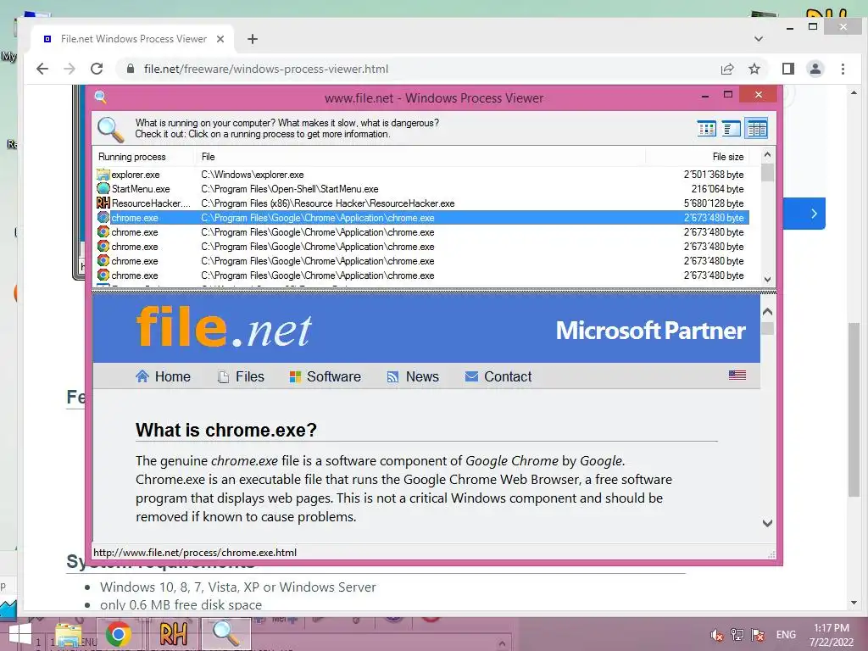Viewport: 868px width, 651px height.
Task: Select the StartMenu.exe process row
Action: pyautogui.click(x=421, y=189)
